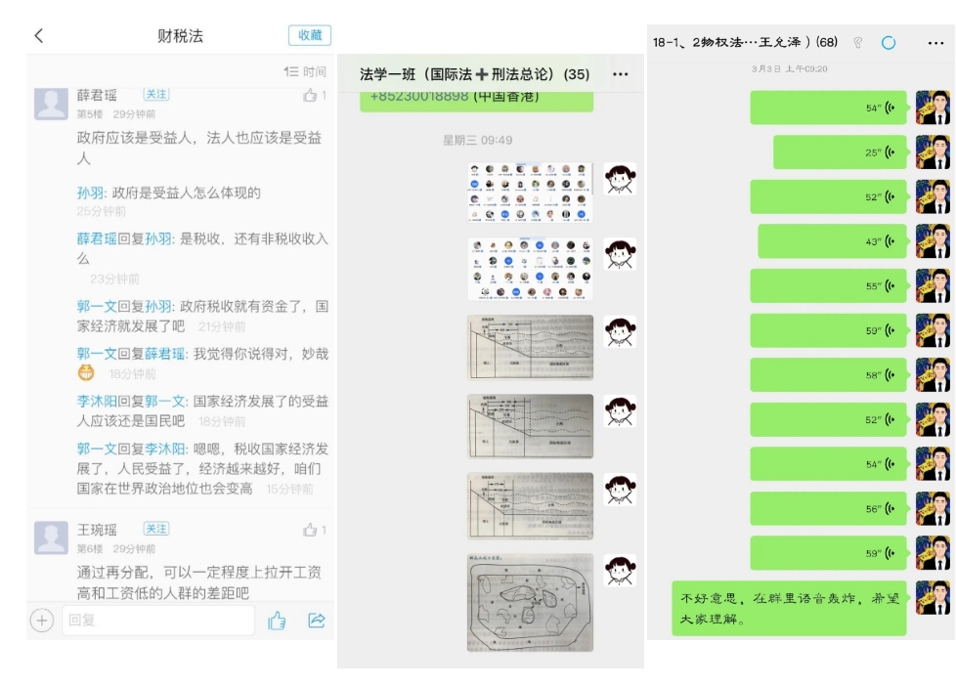
Task: Toggle 收藏 for the 财税法 topic
Action: [310, 35]
